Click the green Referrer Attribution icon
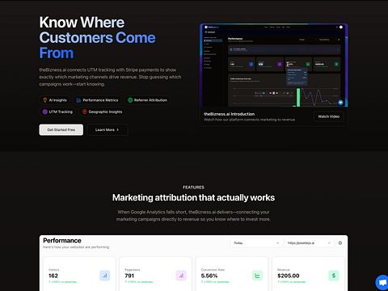Viewport: 388px width, 291px height. click(x=130, y=100)
